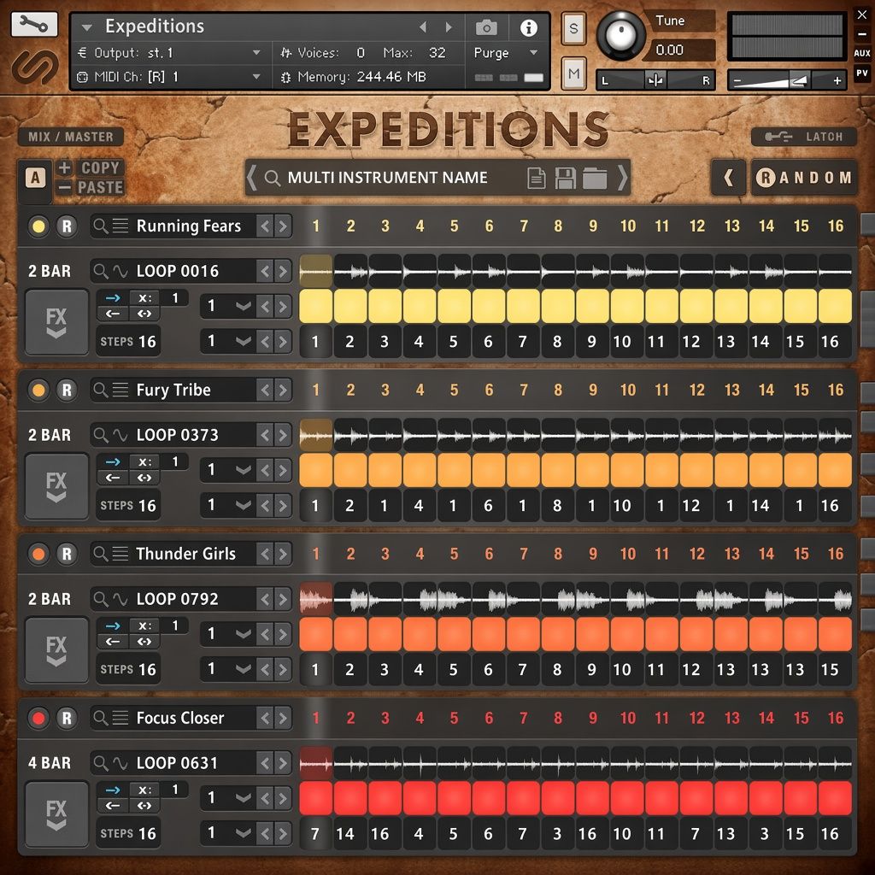Viewport: 875px width, 875px height.
Task: Toggle power dot for Thunder Girls
Action: click(38, 555)
